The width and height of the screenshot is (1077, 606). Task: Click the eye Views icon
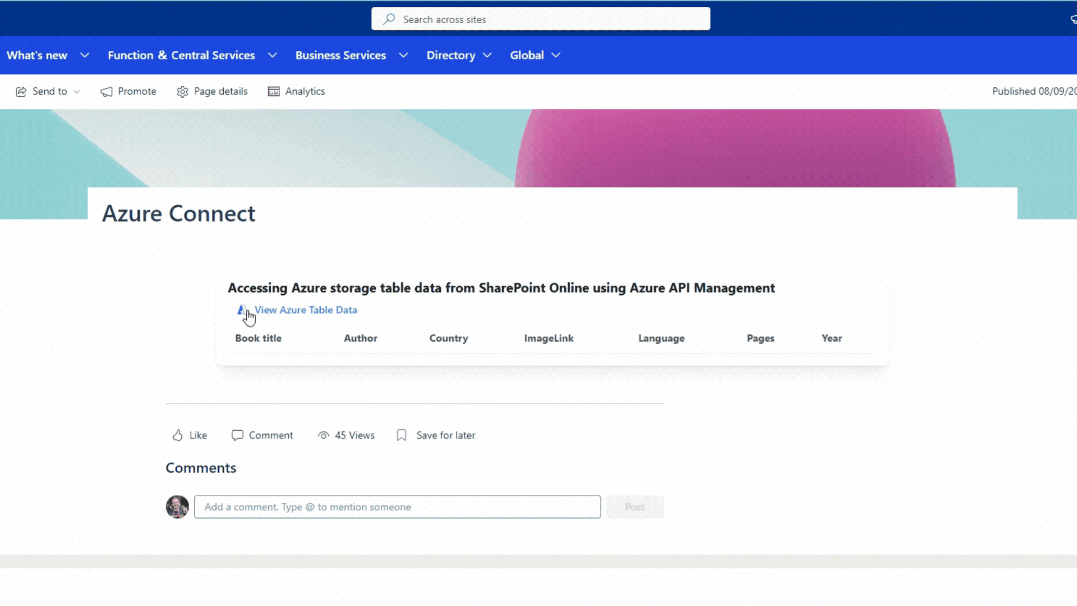[324, 435]
